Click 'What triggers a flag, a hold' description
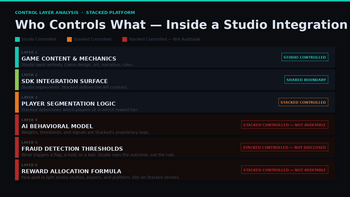The width and height of the screenshot is (350, 197). (98, 155)
